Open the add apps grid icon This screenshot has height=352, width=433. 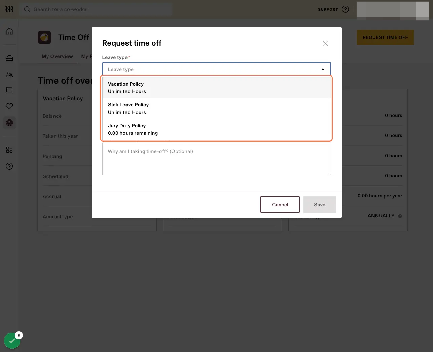click(x=9, y=150)
